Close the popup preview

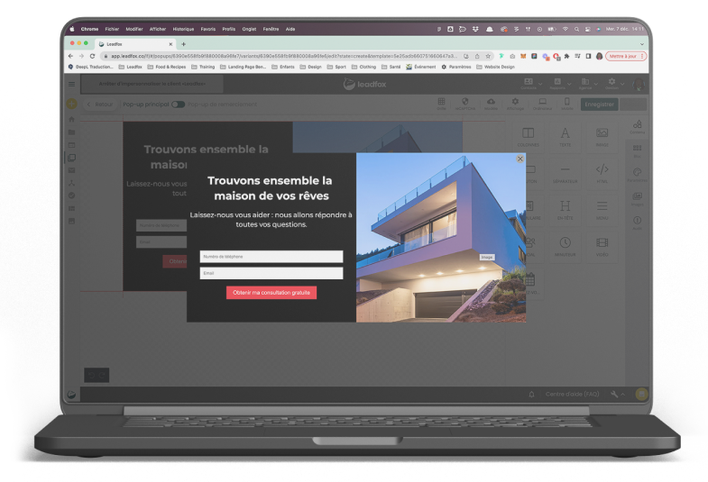tap(520, 159)
